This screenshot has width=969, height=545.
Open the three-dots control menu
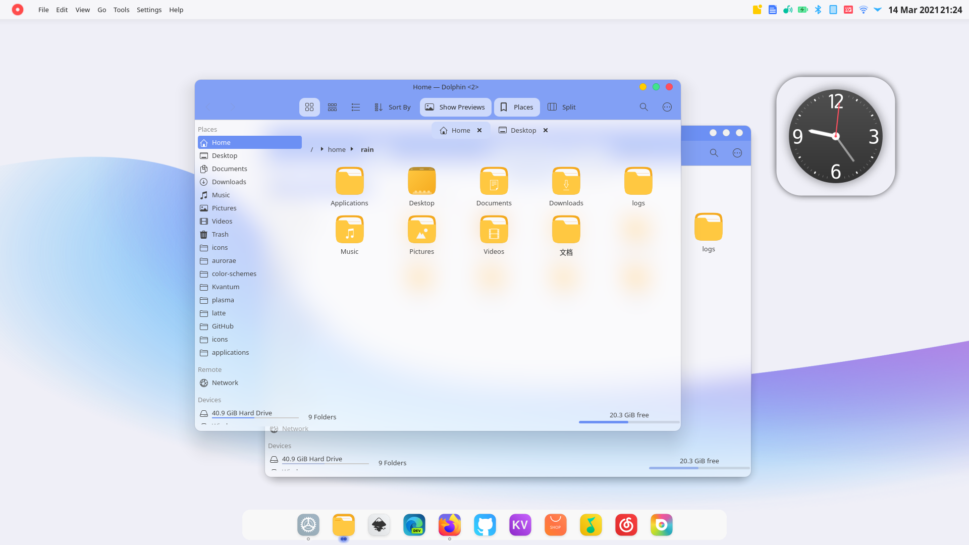(667, 107)
